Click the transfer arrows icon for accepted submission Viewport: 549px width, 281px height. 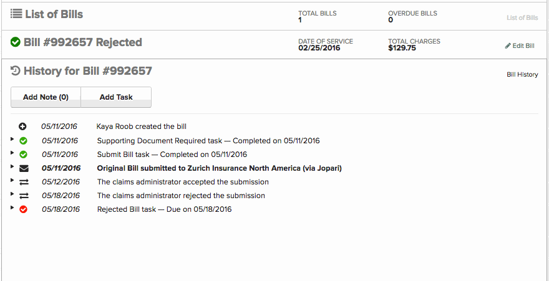pos(24,182)
